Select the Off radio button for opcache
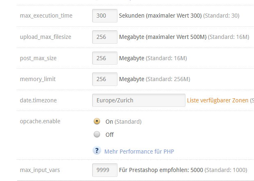 [97, 134]
